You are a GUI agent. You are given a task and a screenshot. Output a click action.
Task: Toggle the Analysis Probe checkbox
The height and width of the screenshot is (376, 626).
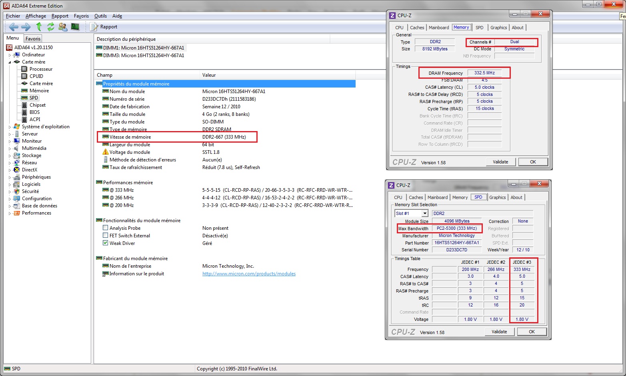[106, 228]
